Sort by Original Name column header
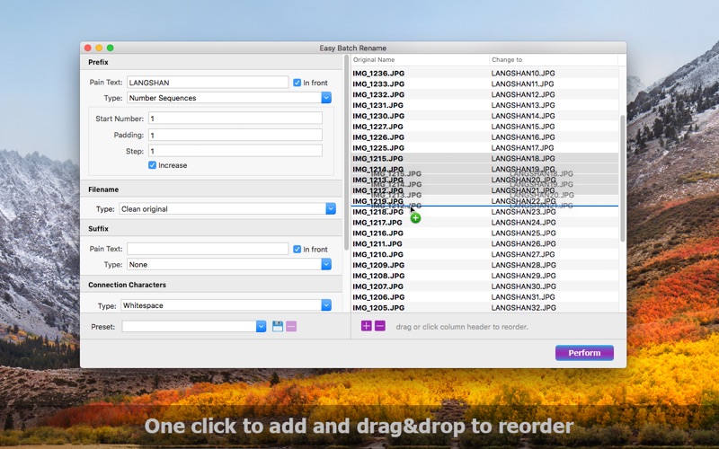719x449 pixels. 420,59
